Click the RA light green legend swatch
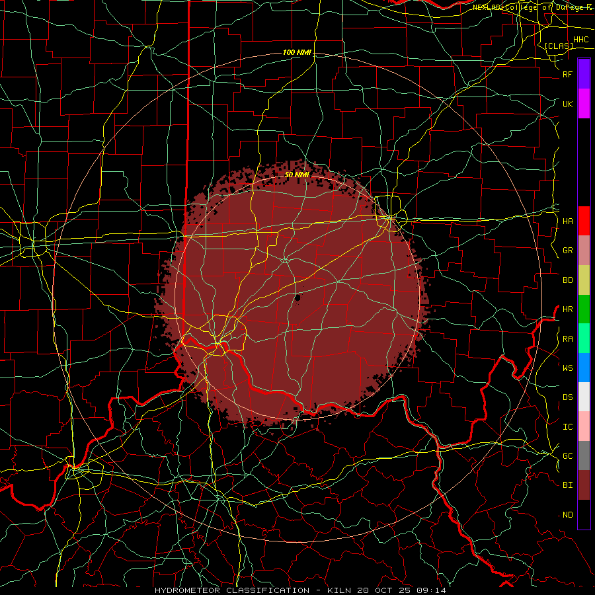 (584, 338)
